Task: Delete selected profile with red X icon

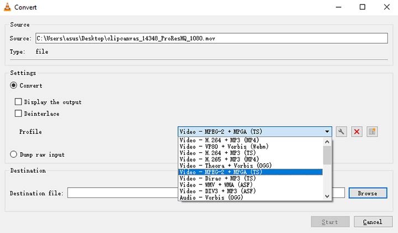Action: pyautogui.click(x=357, y=132)
